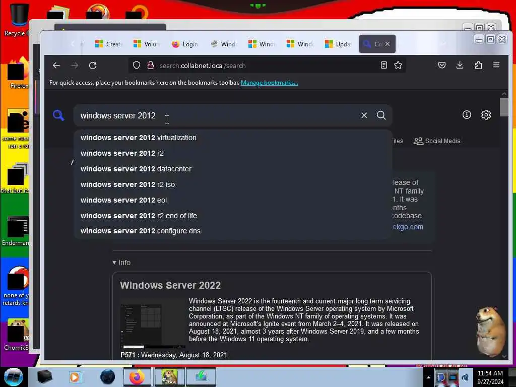Collapse the Info section triangle

pos(114,263)
